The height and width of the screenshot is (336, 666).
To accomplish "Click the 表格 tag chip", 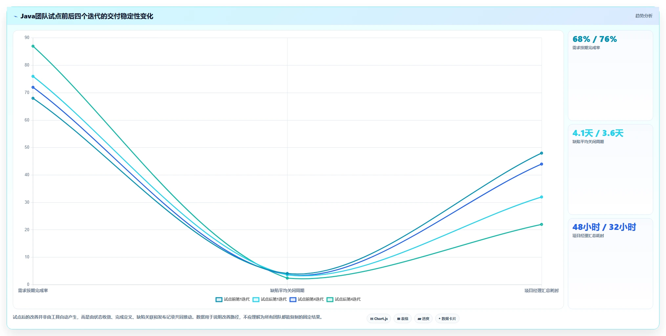I will [402, 319].
